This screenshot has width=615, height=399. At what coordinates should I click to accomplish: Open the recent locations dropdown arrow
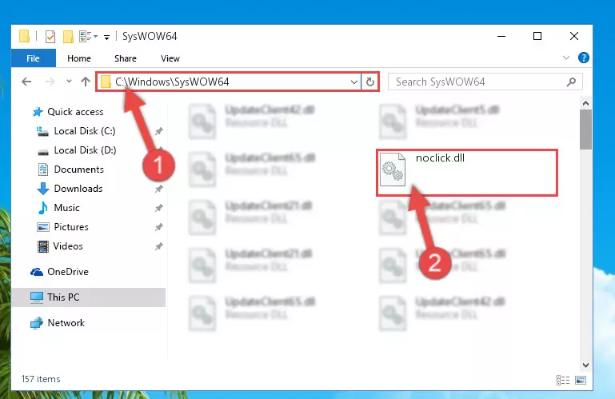[69, 82]
